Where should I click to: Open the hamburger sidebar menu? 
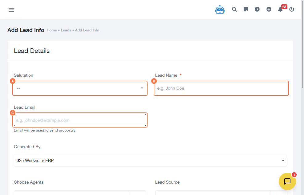coord(11,10)
